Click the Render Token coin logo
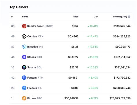The height and width of the screenshot is (105, 137). 24,26
